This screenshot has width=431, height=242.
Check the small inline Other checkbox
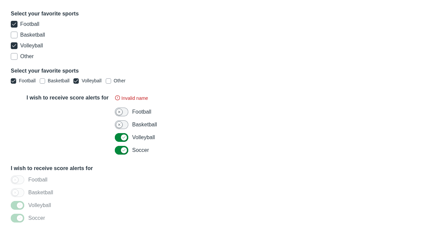click(x=108, y=81)
